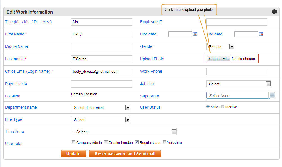Open the Hire Type dropdown

tap(101, 120)
